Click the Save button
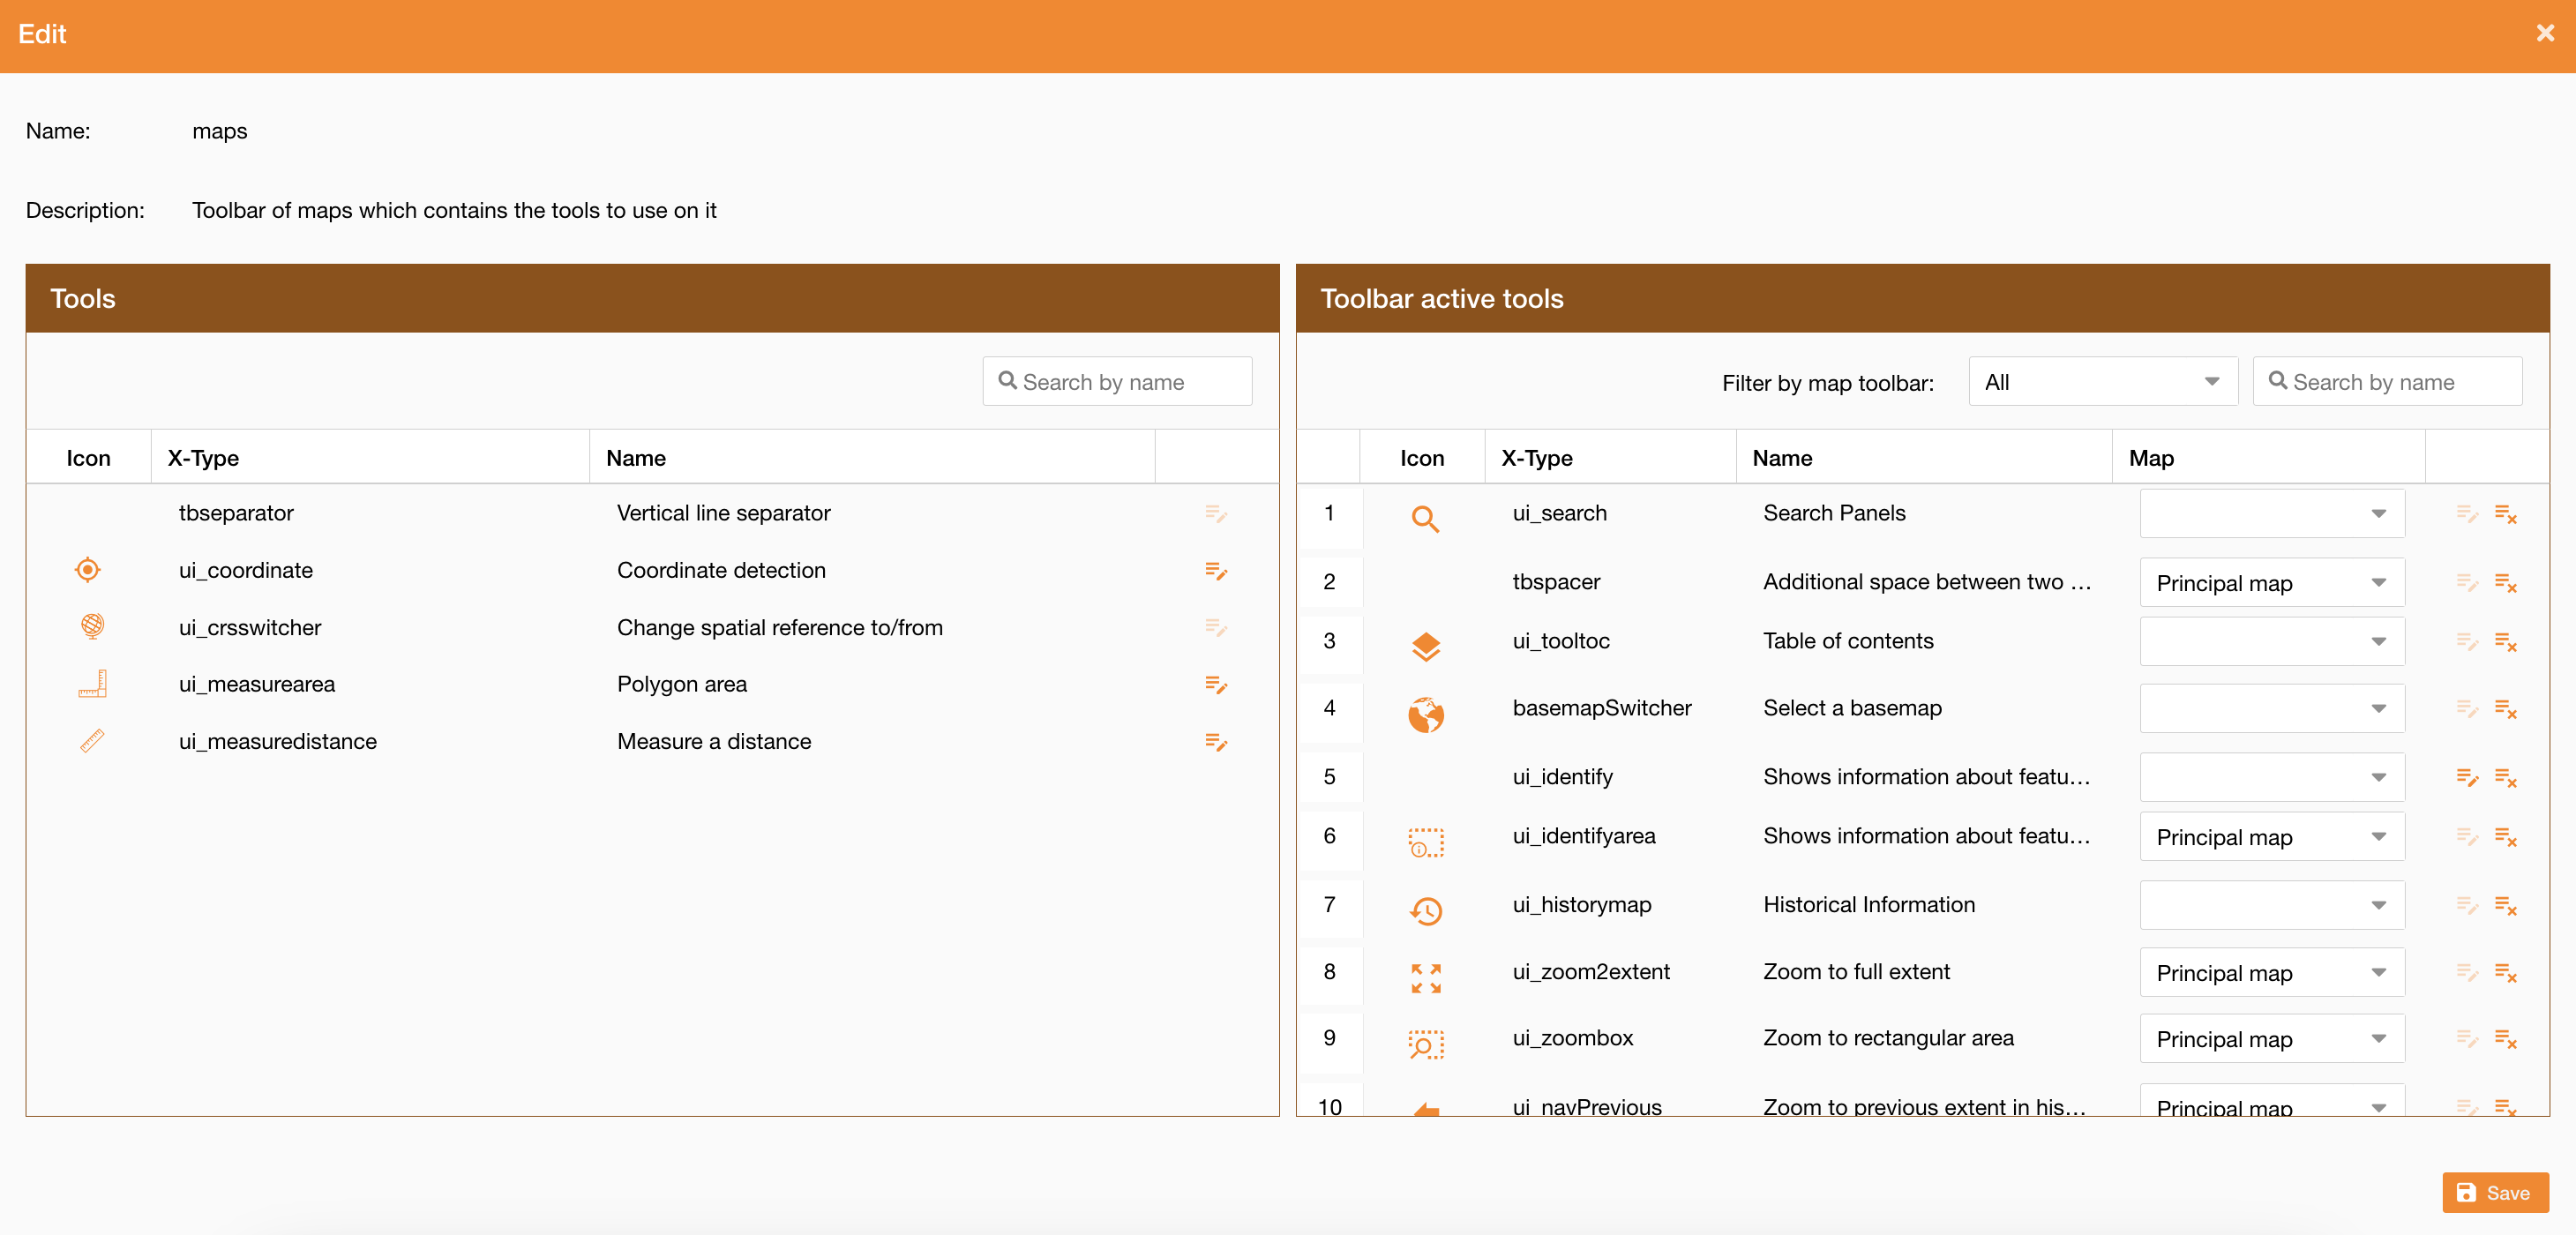This screenshot has width=2576, height=1235. (2495, 1193)
